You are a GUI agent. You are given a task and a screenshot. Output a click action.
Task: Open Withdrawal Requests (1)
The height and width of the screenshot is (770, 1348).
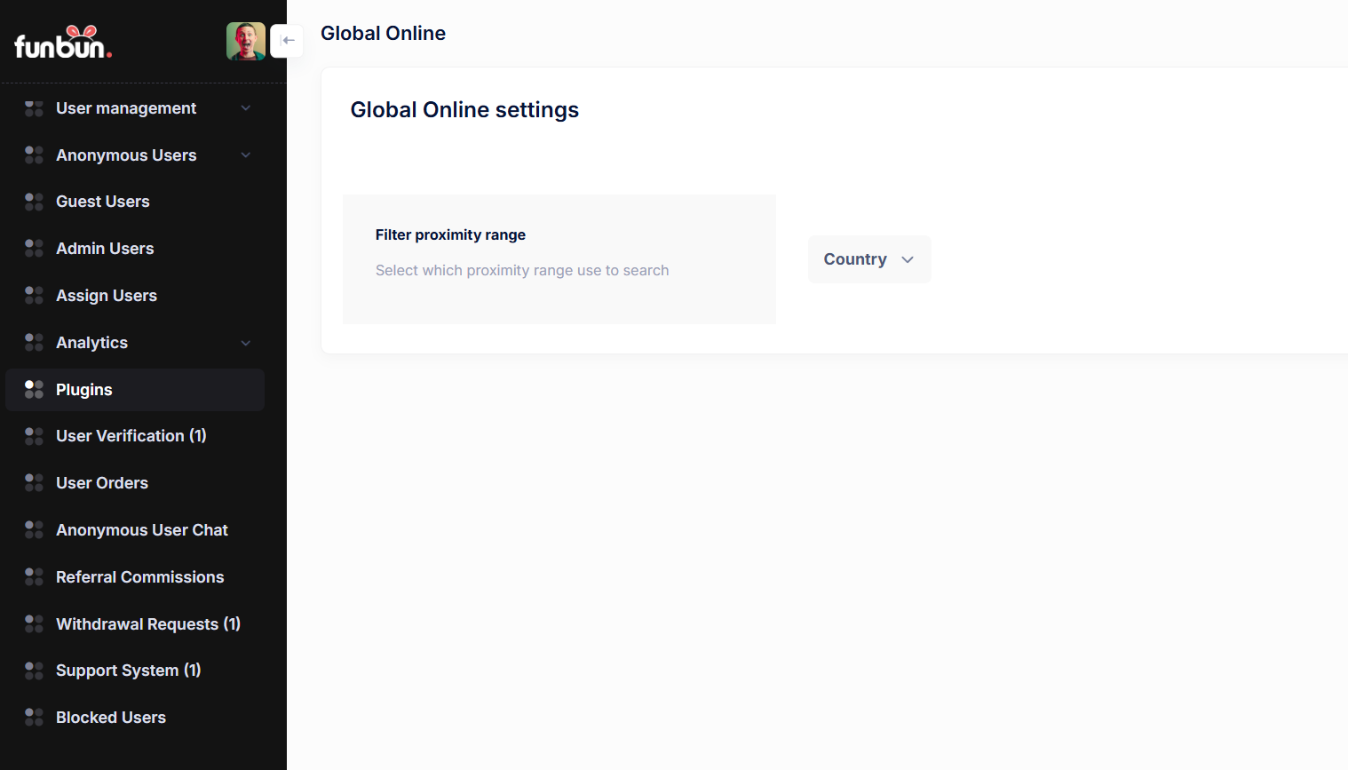coord(147,624)
